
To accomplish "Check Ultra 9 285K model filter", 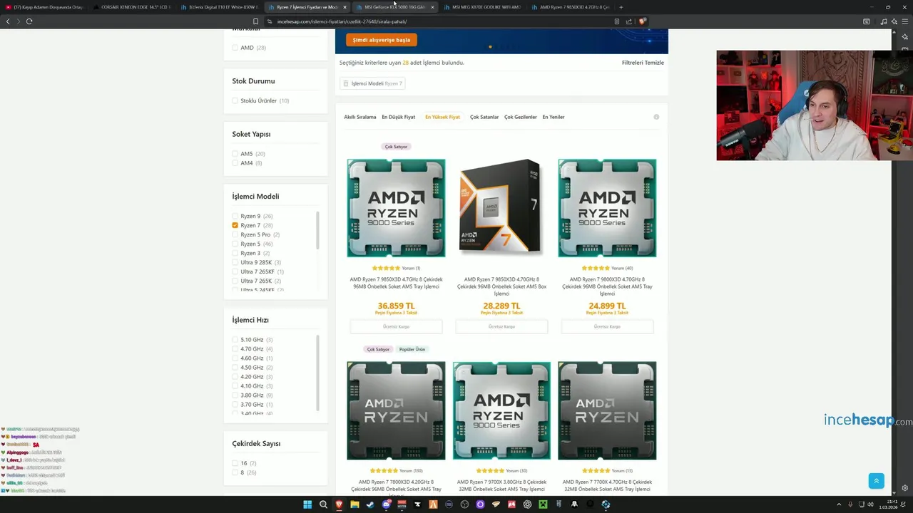I will (x=235, y=262).
